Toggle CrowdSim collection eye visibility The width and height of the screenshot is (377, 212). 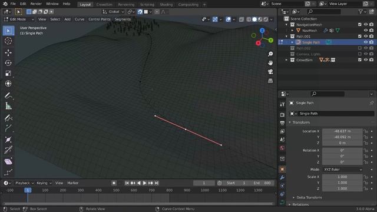coord(365,60)
